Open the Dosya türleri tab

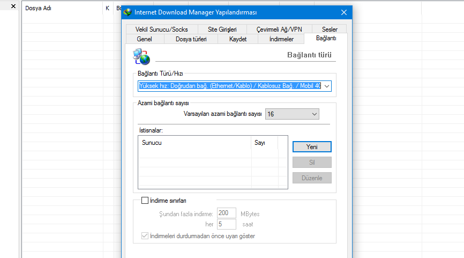tap(191, 39)
